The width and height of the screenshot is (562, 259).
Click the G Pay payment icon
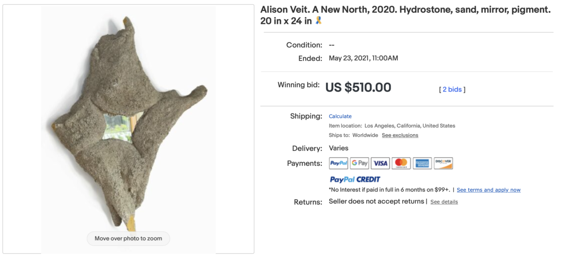[x=360, y=163]
